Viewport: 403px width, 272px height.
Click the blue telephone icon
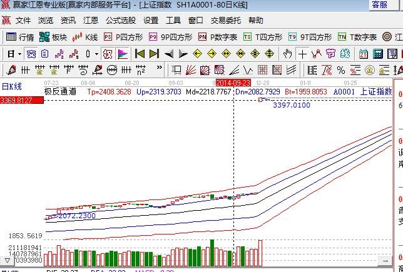click(31, 54)
